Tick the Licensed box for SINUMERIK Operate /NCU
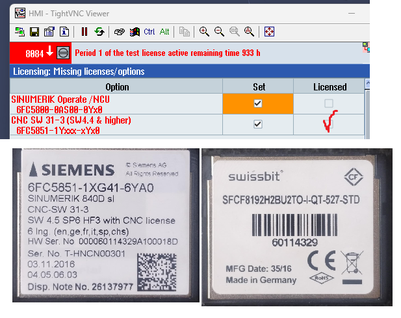Viewport: 401px width, 318px height. point(329,103)
